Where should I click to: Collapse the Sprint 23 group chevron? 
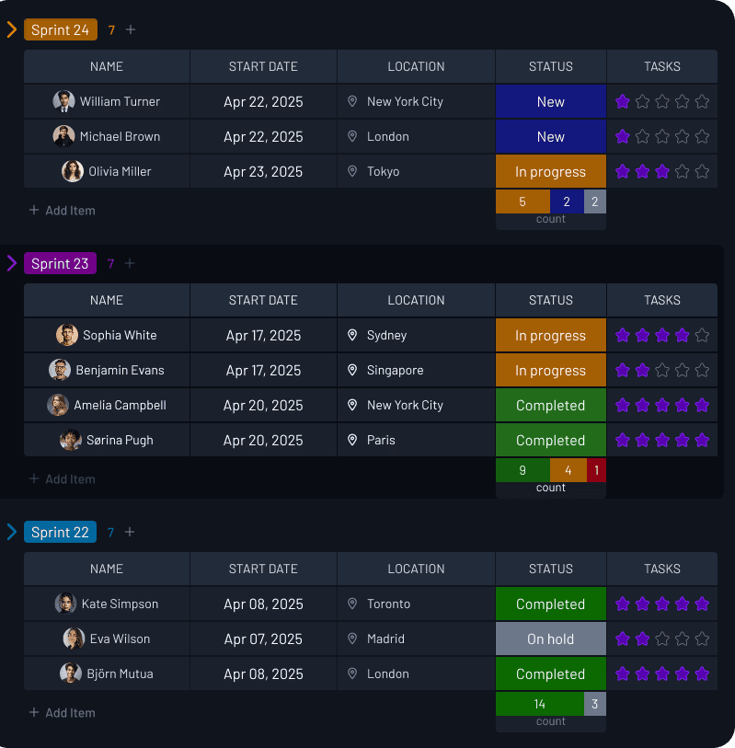(x=12, y=263)
